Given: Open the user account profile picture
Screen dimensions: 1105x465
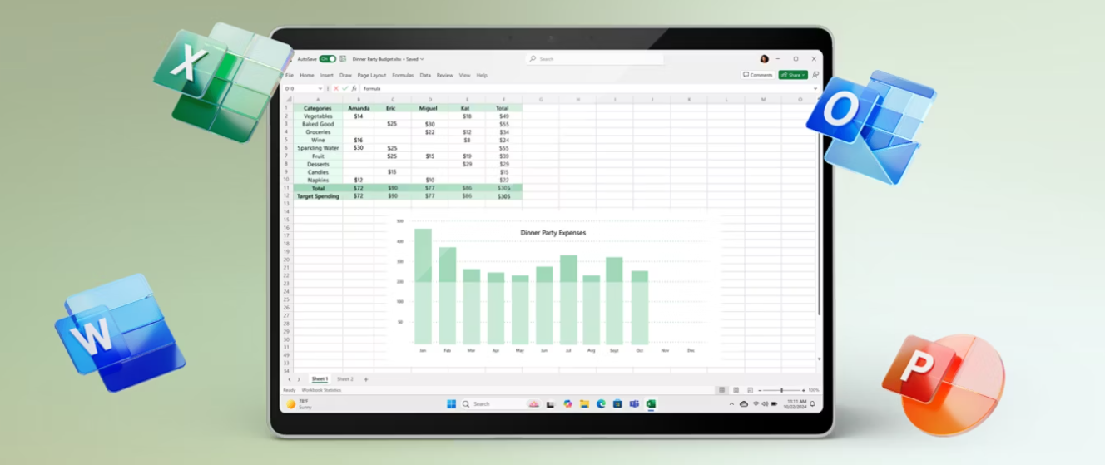Looking at the screenshot, I should 764,59.
